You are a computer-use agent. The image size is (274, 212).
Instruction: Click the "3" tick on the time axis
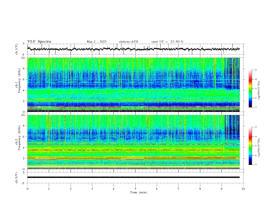tap(92, 189)
